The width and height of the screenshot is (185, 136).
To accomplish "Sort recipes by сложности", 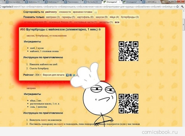I will (x=65, y=12).
